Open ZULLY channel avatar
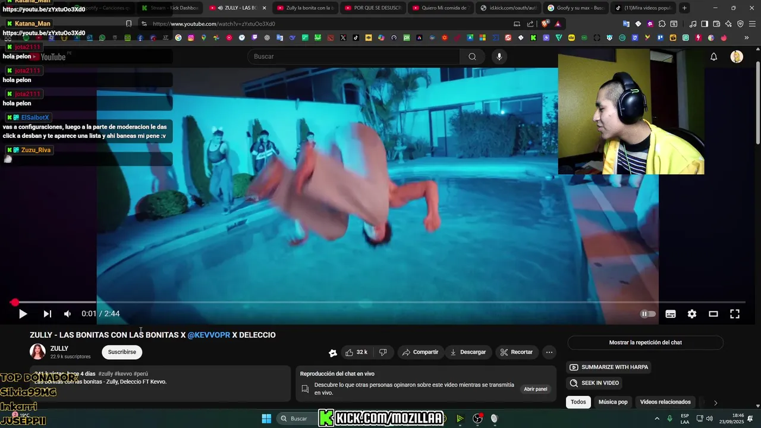 38,352
